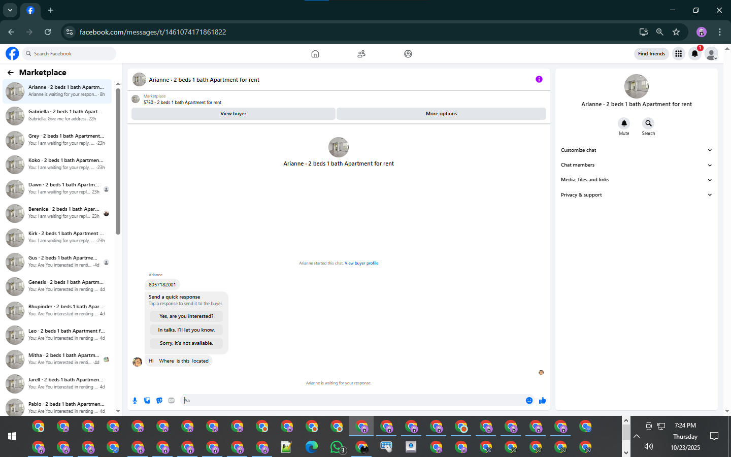The height and width of the screenshot is (457, 731).
Task: Open Grey's apartment conversation
Action: (58, 140)
